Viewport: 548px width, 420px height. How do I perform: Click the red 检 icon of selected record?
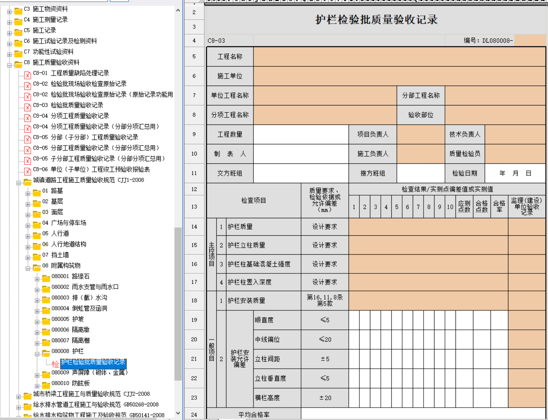(56, 364)
